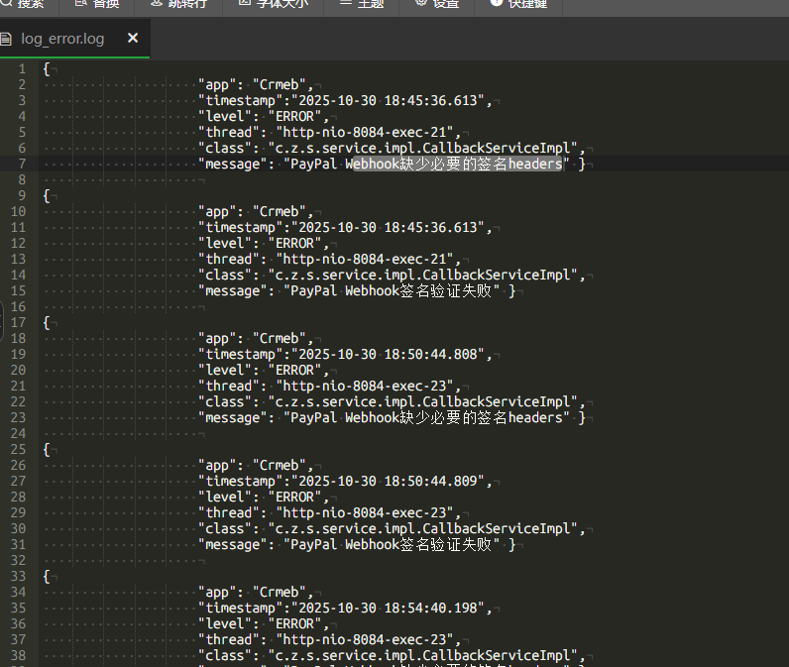
Task: Open the 字体大小 (font size) option
Action: (x=273, y=4)
